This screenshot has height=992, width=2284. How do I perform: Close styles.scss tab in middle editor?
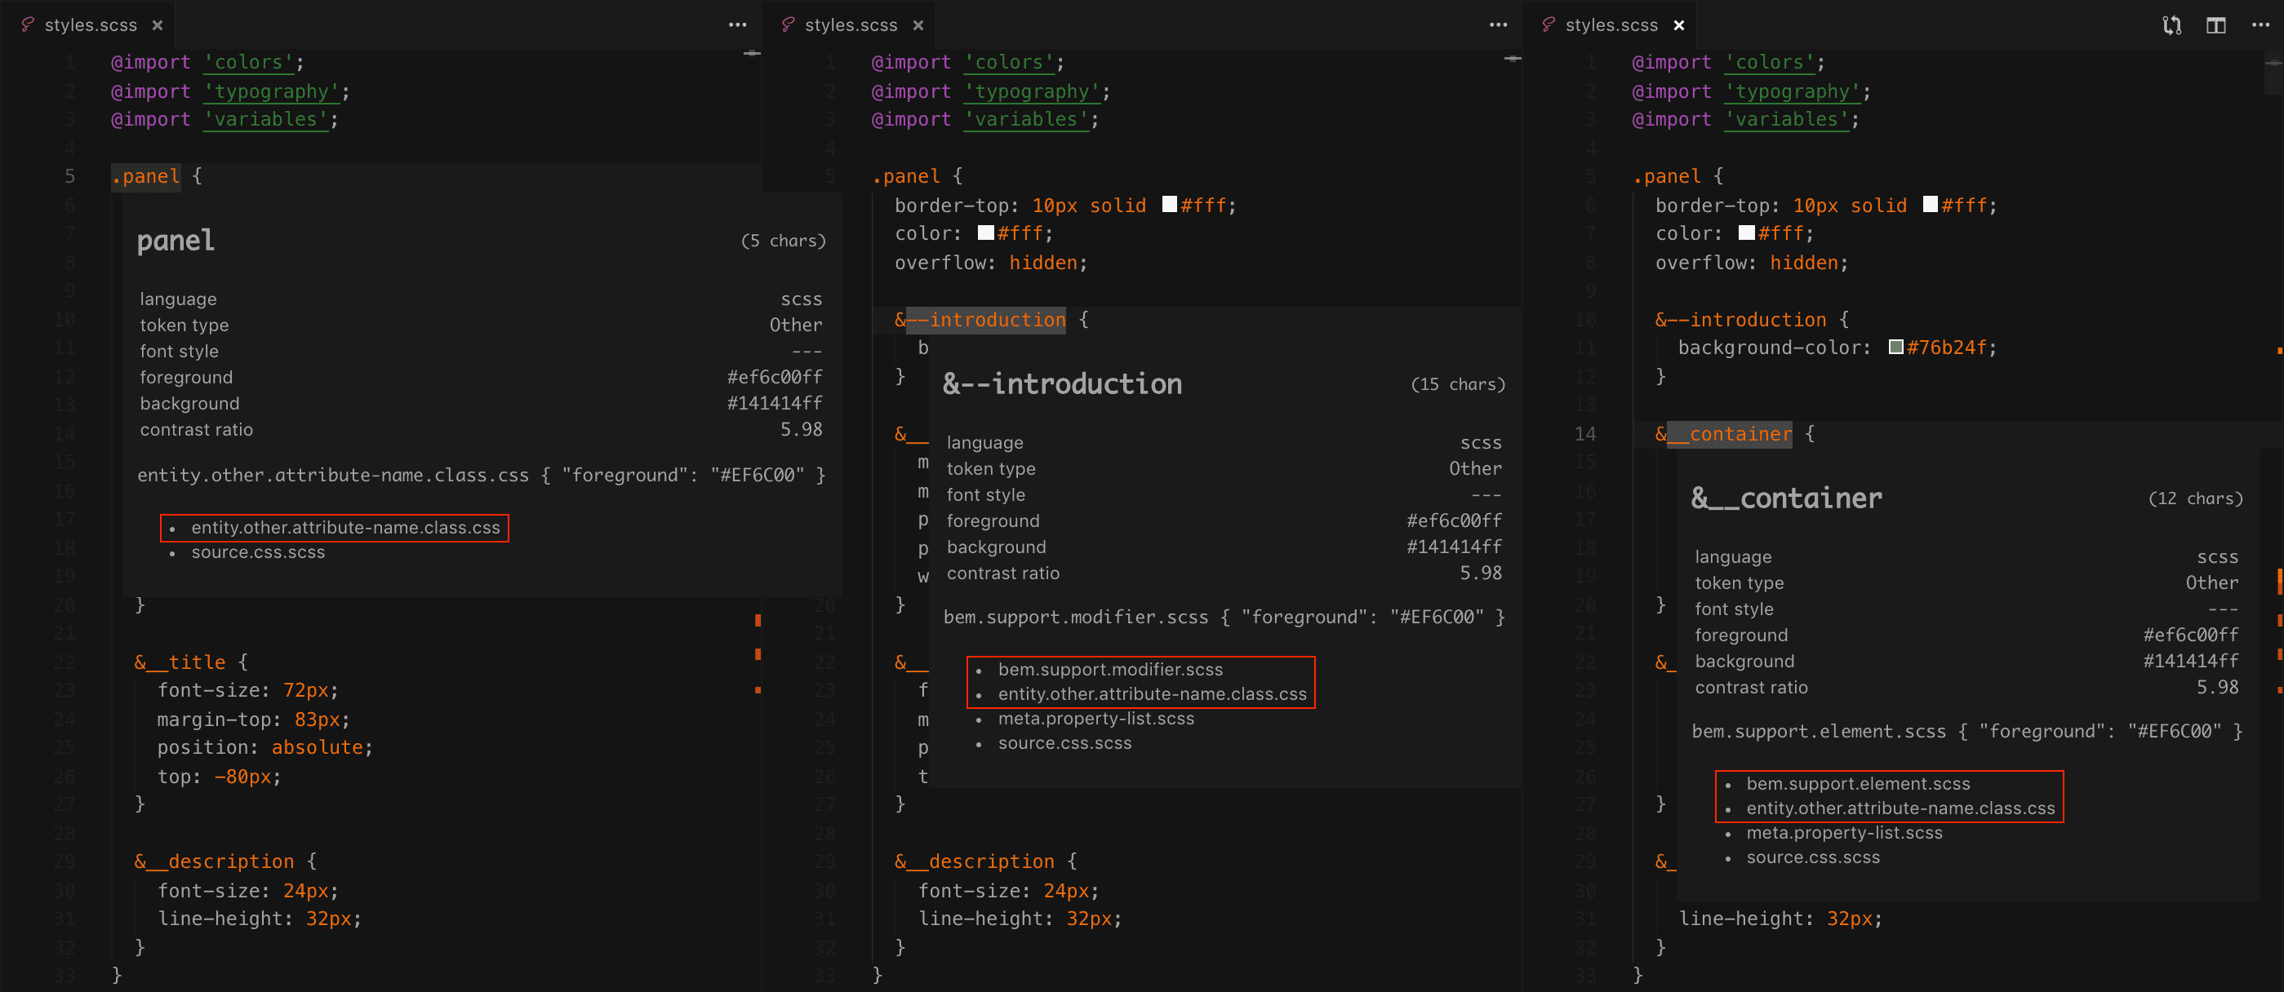(918, 24)
